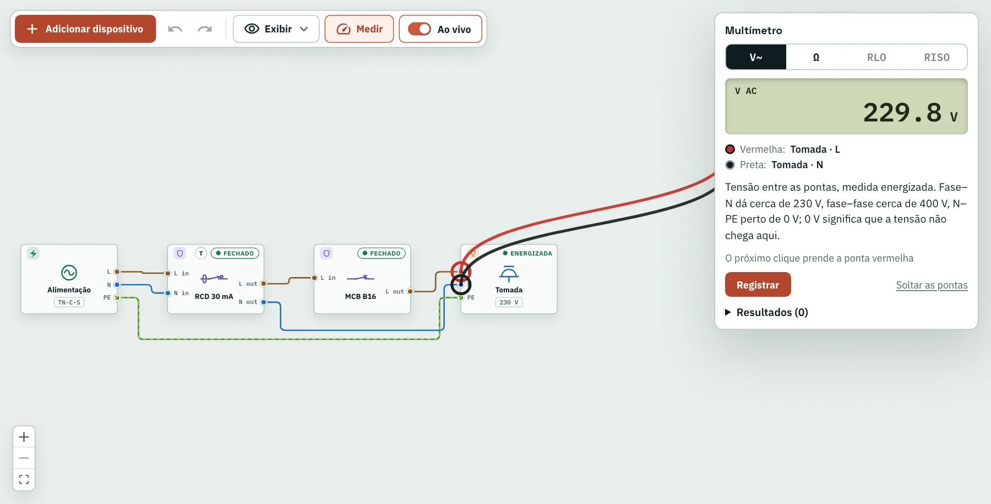991x504 pixels.
Task: Click the fit-to-screen icon
Action: point(24,479)
